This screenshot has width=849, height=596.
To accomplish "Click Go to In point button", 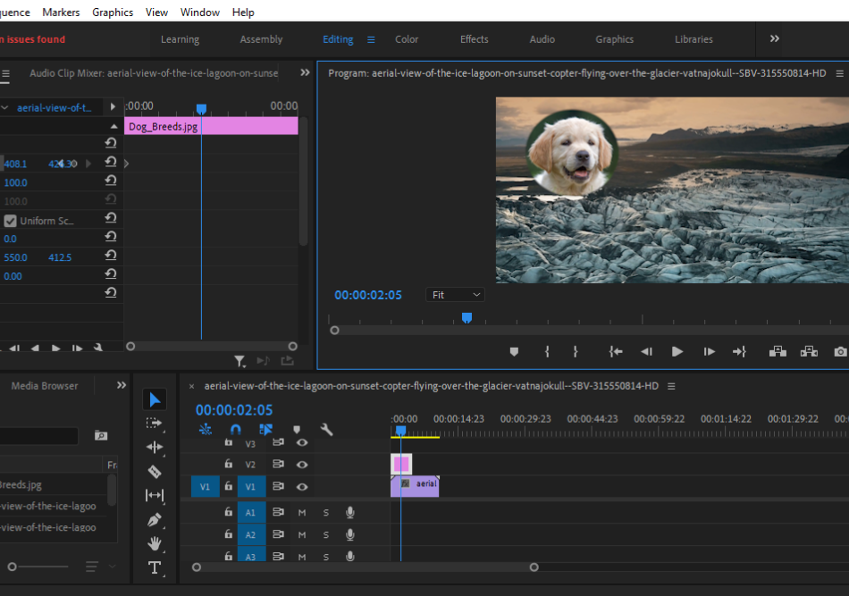I will coord(616,352).
